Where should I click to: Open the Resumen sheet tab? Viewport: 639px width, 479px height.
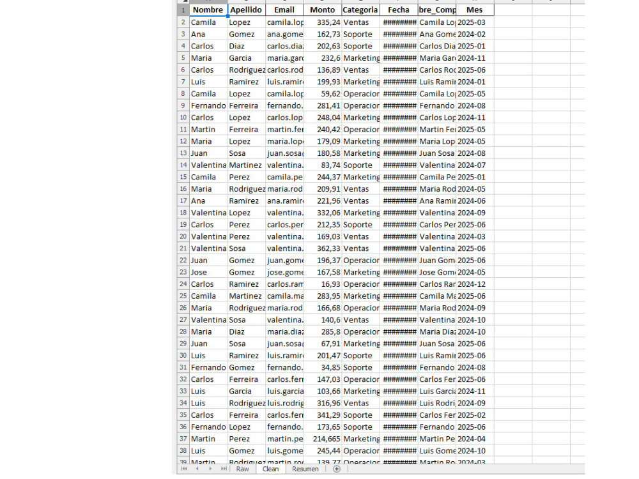(305, 469)
